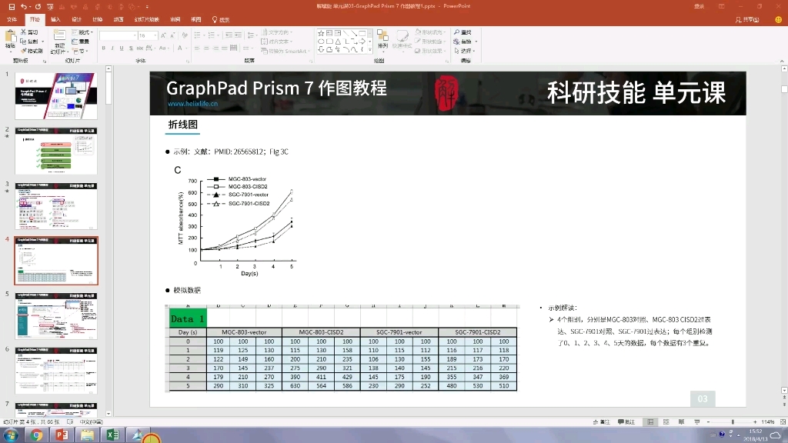Click the New Slide icon
This screenshot has height=443, width=788.
click(59, 35)
